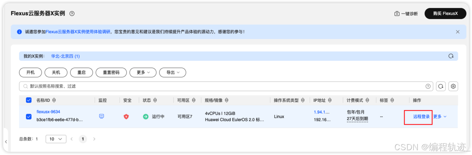Select page 1 in pagination
This screenshot has width=472, height=155.
83,139
